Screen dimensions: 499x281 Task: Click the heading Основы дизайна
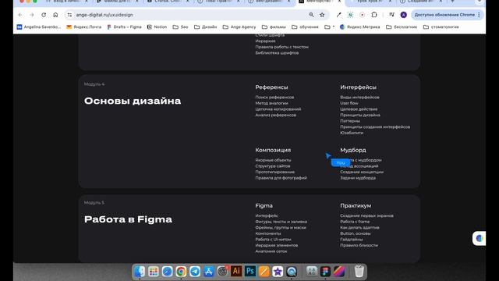coord(133,101)
